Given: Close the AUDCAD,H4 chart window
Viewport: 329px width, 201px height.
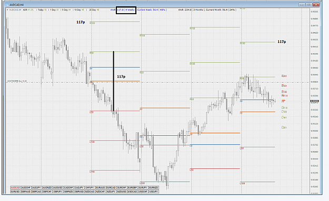Looking at the screenshot, I should 316,5.
